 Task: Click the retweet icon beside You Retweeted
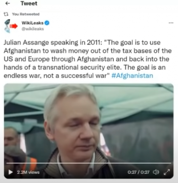(x=6, y=14)
